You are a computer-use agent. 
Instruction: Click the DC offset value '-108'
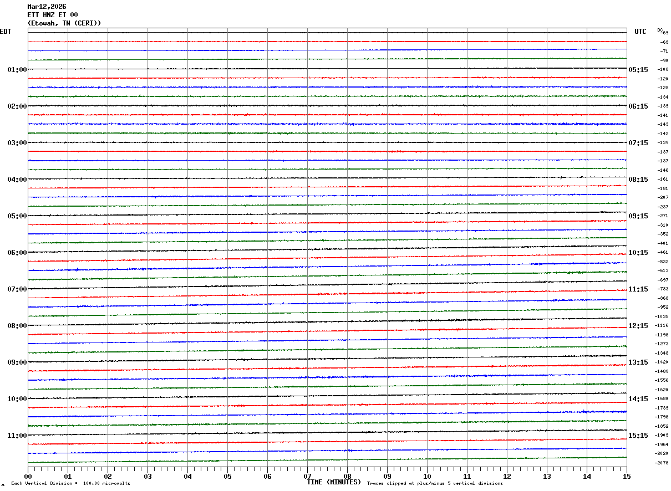(663, 70)
